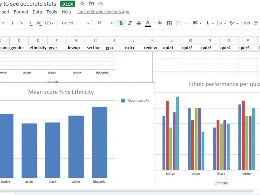Select the white bar in Mean score chart
Viewport: 260px width, 195px height.
click(x=76, y=147)
